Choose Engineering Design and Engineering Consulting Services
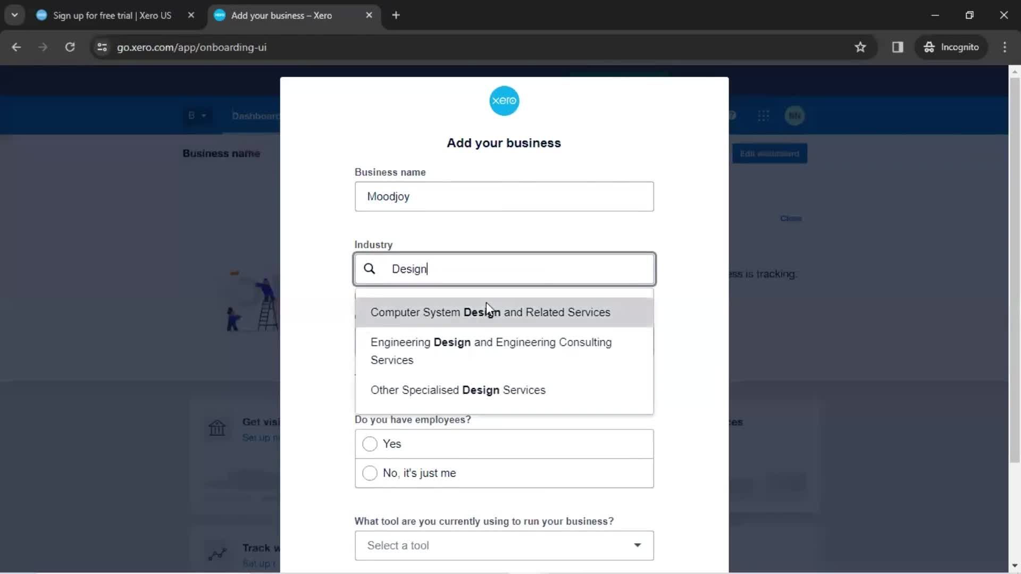1021x574 pixels. coord(504,351)
